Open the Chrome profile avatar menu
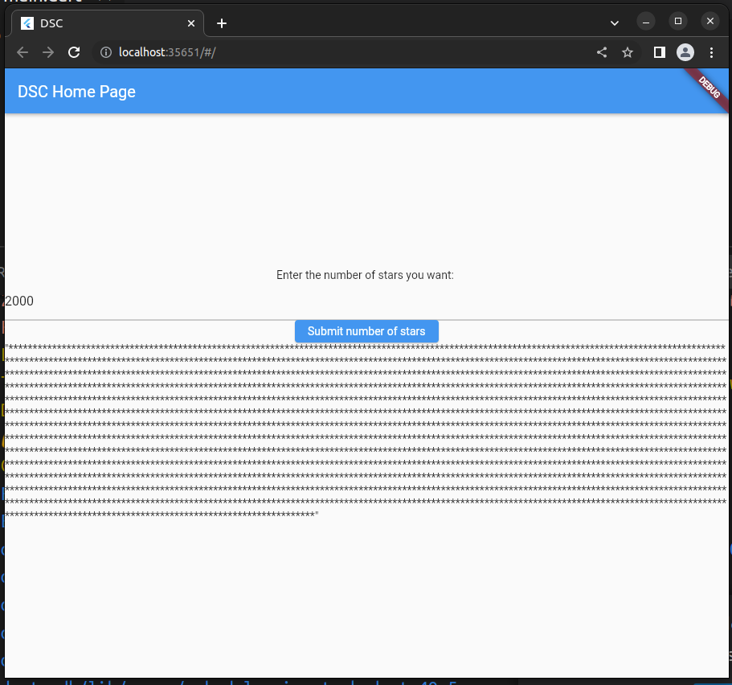Screen dimensions: 732x685 685,52
